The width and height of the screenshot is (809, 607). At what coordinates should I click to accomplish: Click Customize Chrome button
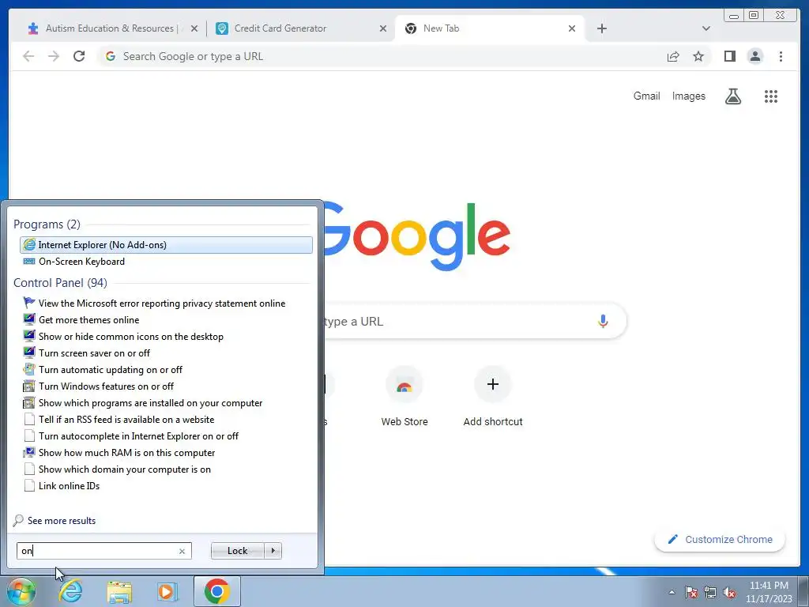click(720, 539)
